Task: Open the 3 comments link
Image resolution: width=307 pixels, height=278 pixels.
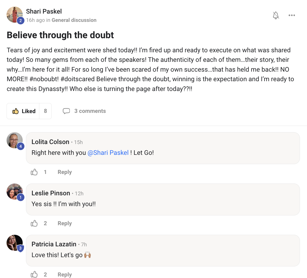Action: (x=90, y=111)
